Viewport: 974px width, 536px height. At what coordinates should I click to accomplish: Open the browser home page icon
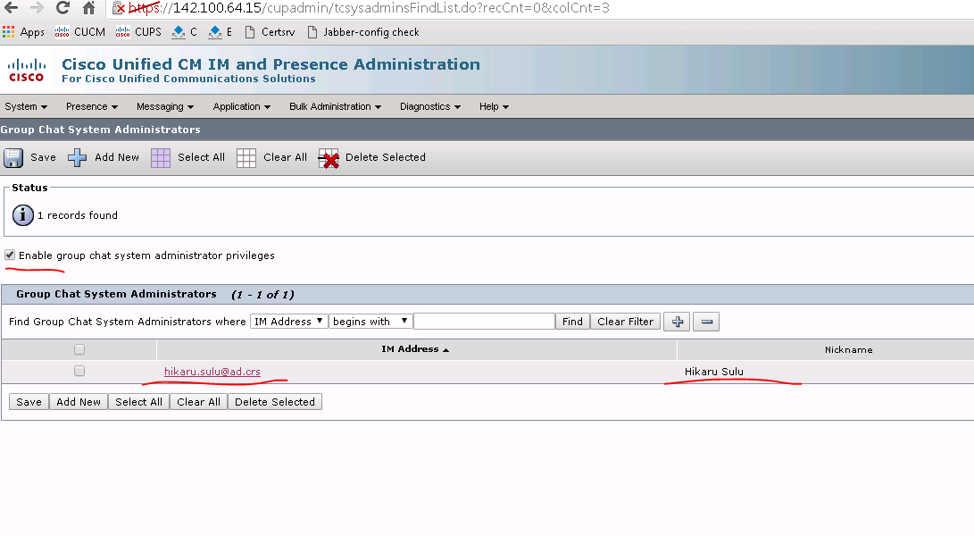coord(88,8)
